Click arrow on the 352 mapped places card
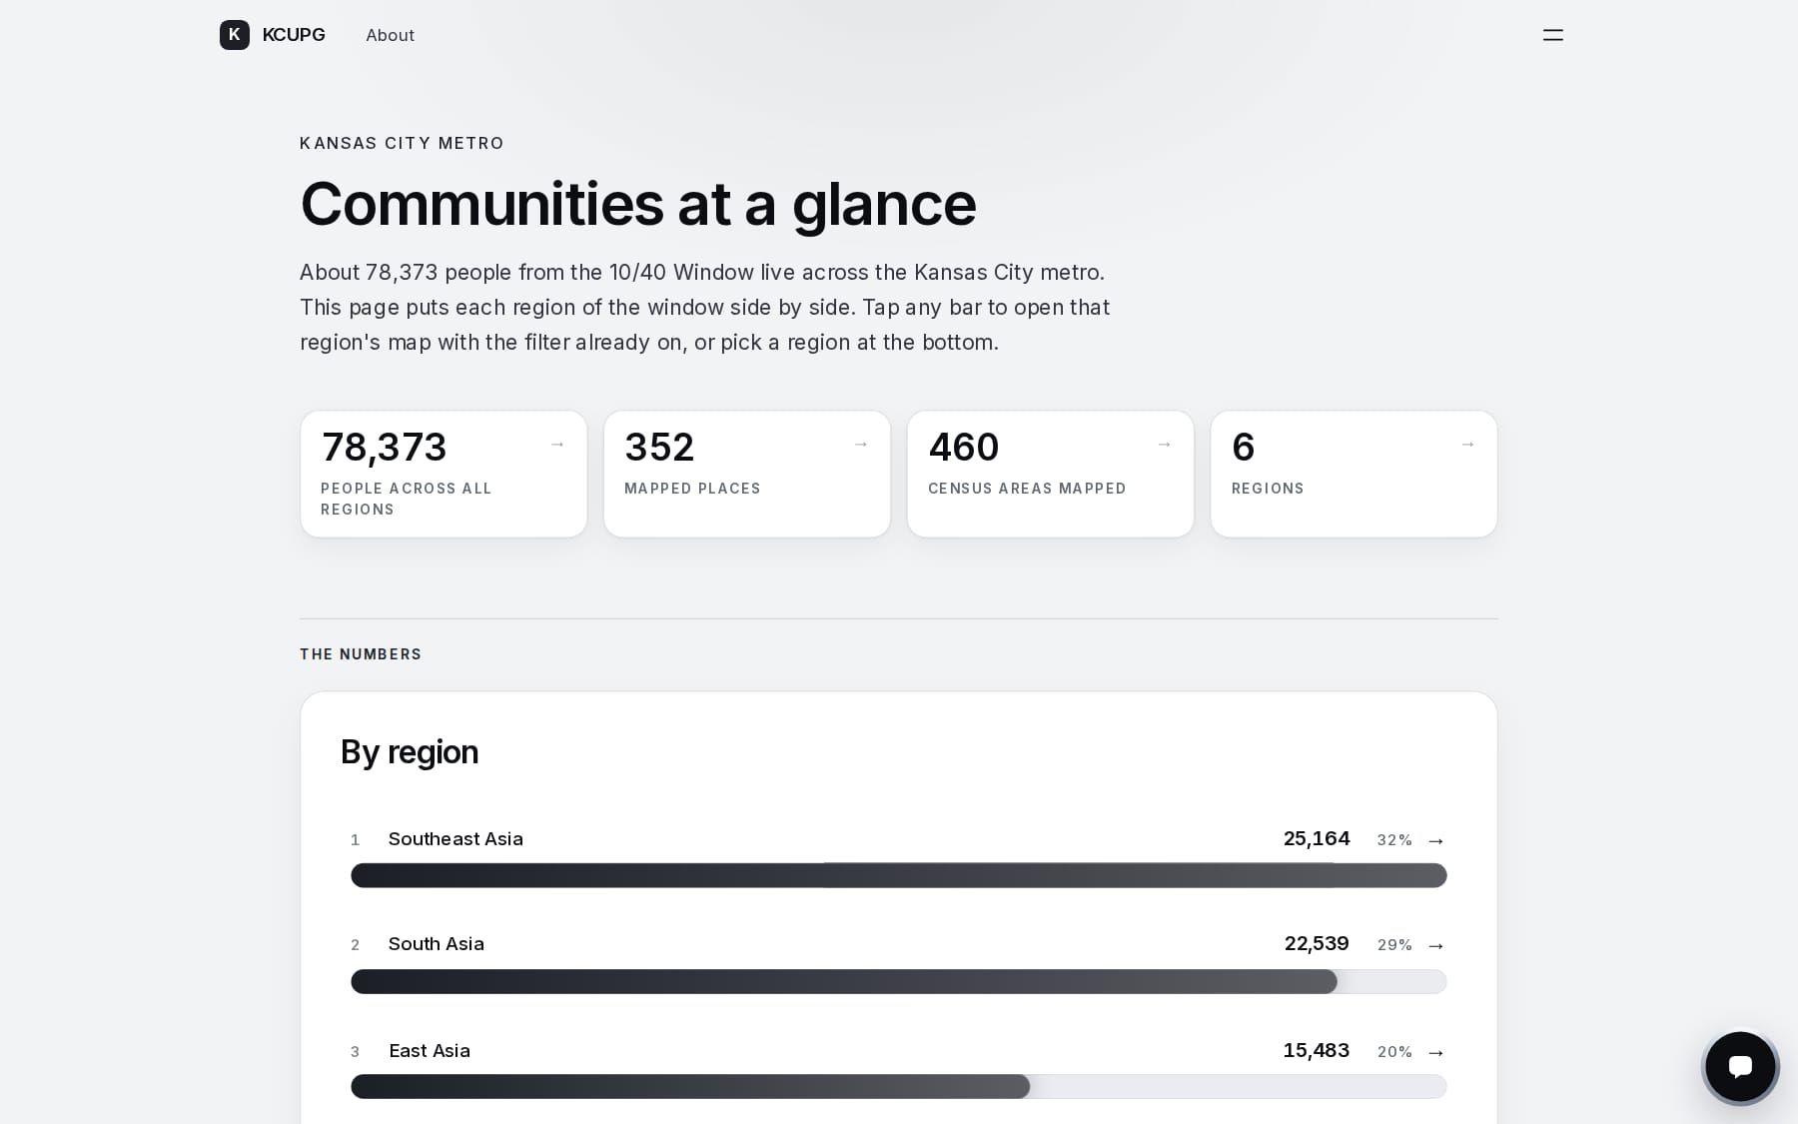 point(861,445)
